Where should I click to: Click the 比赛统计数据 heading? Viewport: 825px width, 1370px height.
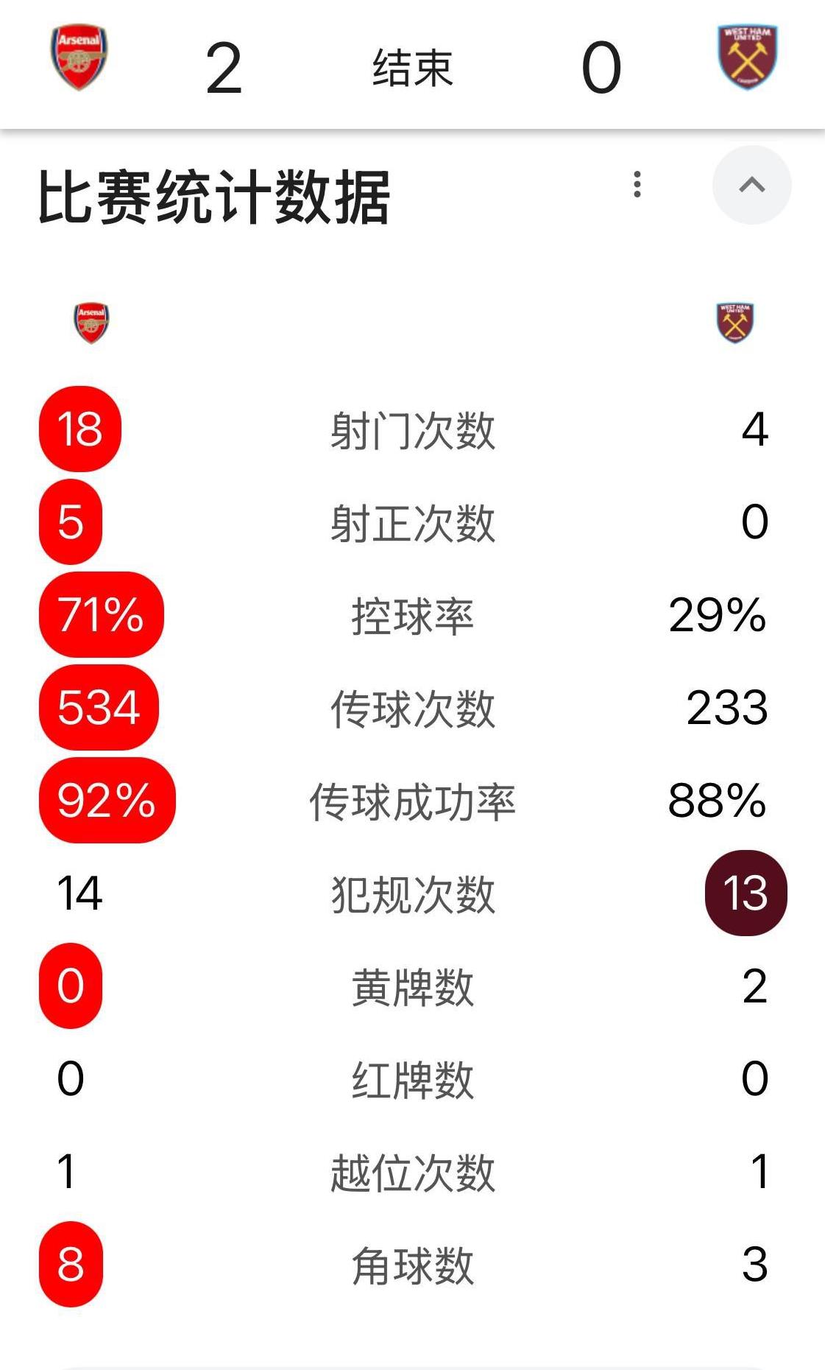(213, 197)
